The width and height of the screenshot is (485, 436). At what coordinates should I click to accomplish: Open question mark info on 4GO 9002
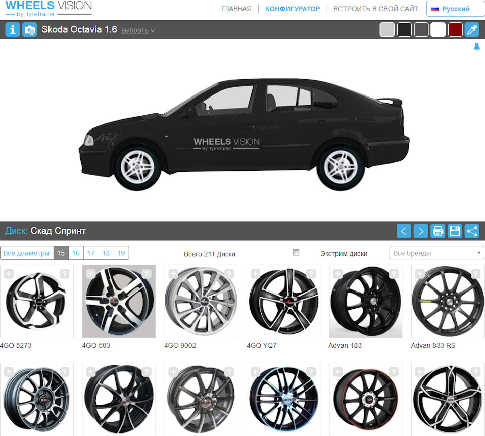229,274
